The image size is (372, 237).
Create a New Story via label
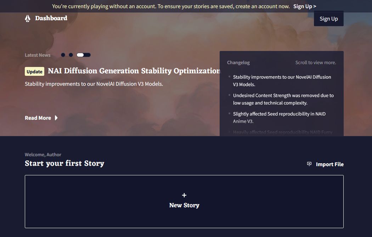pos(184,205)
